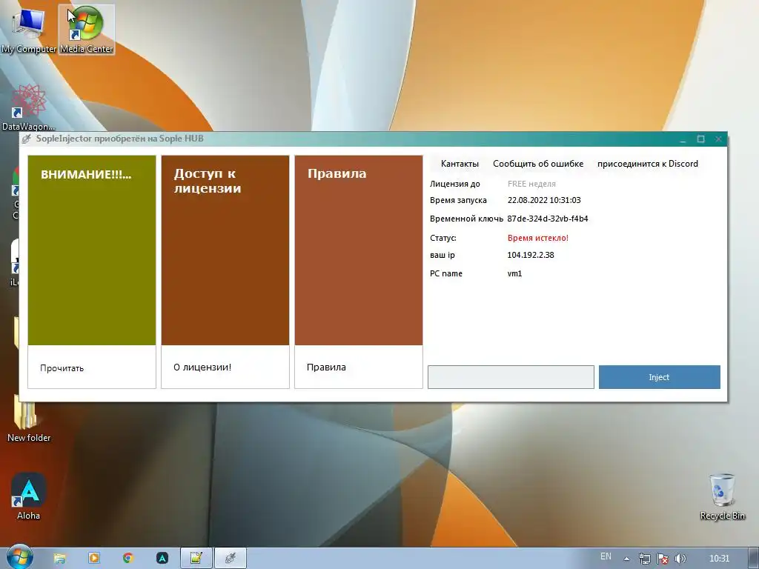The width and height of the screenshot is (759, 569).
Task: Select the Правила link below tile
Action: pyautogui.click(x=326, y=367)
